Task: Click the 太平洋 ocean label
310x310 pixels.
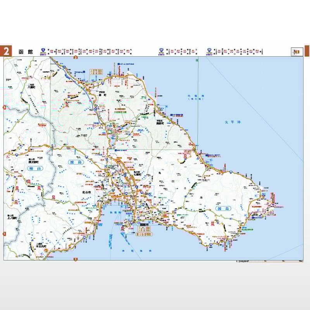Action: pos(233,122)
